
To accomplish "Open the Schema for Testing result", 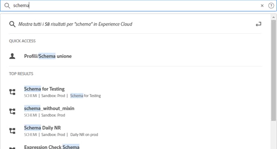I will [45, 89].
